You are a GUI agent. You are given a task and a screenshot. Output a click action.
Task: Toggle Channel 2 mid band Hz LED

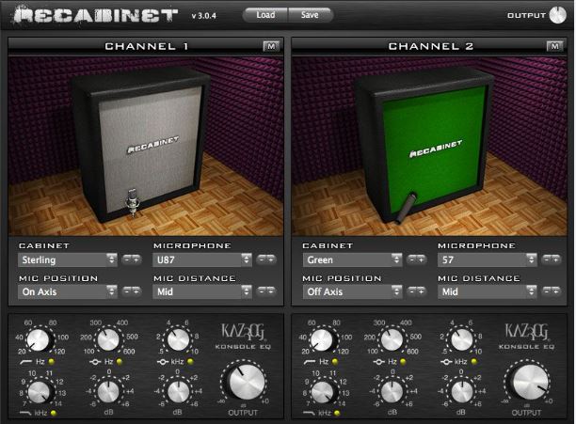(x=403, y=362)
